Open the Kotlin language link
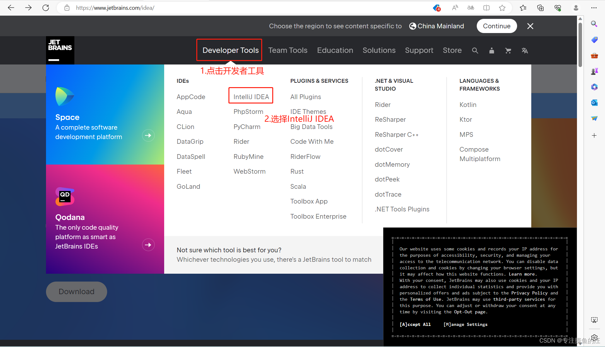Image resolution: width=605 pixels, height=347 pixels. [468, 105]
